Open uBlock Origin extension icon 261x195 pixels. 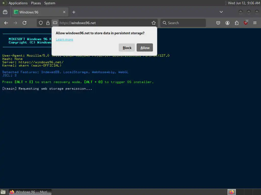pyautogui.click(x=246, y=23)
